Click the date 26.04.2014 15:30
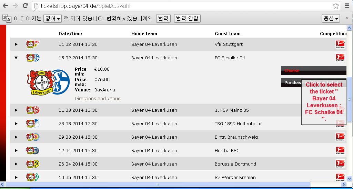The height and width of the screenshot is (189, 353). click(x=78, y=164)
